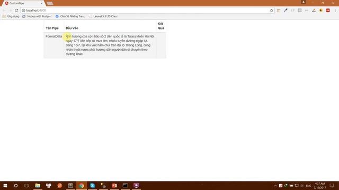339x190 pixels.
Task: Open the terminal window in taskbar
Action: (x=125, y=185)
